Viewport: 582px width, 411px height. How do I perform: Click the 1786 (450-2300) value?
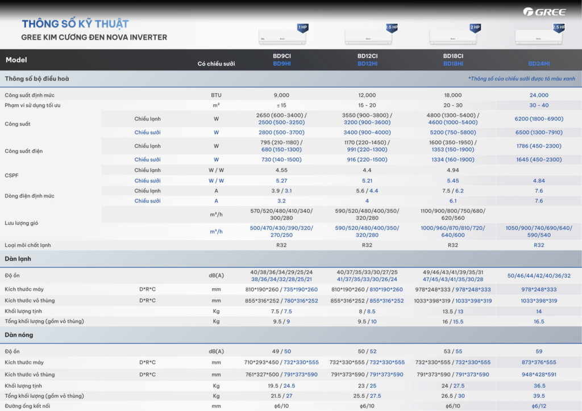(x=539, y=146)
